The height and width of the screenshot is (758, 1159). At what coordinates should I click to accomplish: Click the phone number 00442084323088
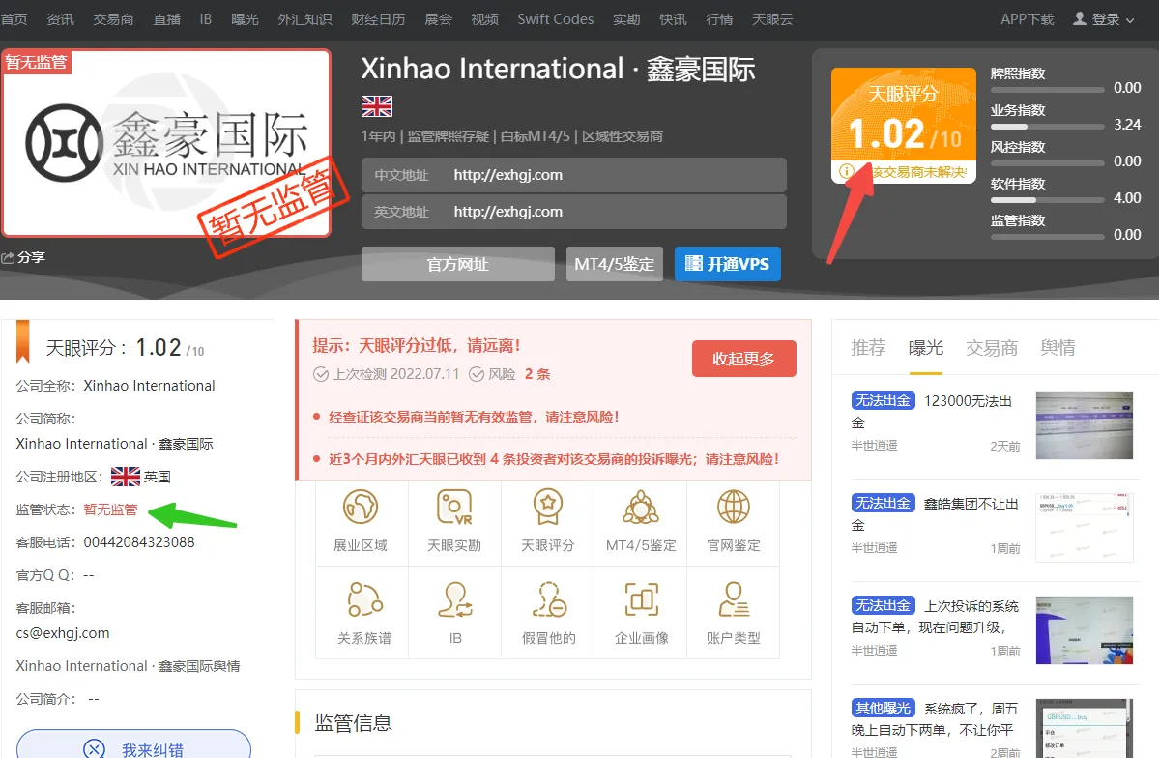(x=139, y=542)
